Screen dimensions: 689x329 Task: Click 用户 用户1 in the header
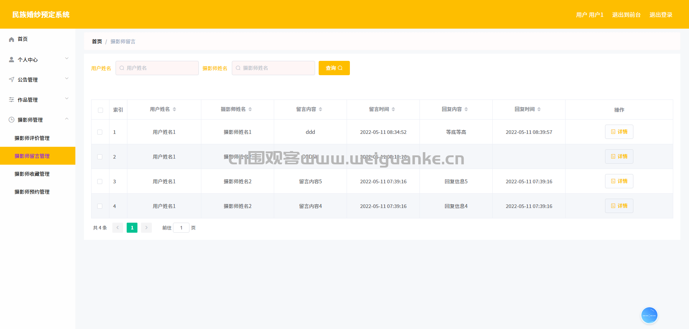pos(590,15)
